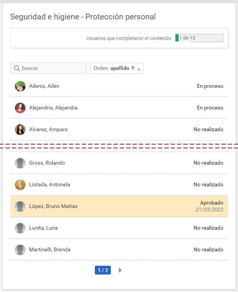
Task: Click the 1 / 2 page indicator
Action: point(103,270)
